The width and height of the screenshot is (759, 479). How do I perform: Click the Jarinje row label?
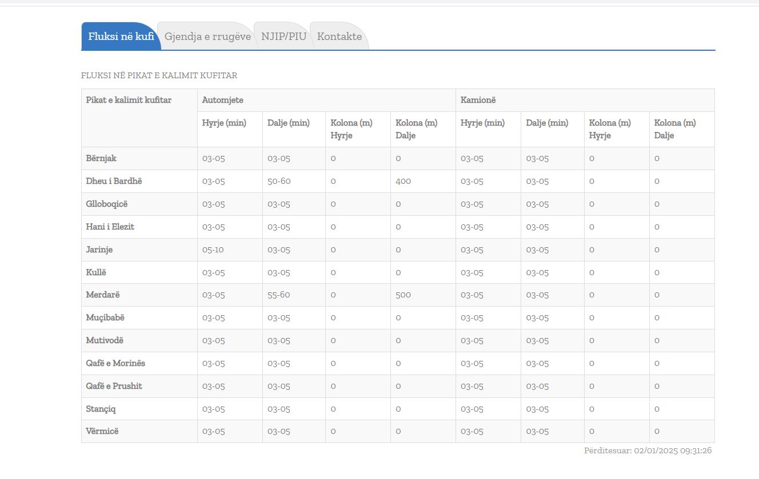(99, 249)
